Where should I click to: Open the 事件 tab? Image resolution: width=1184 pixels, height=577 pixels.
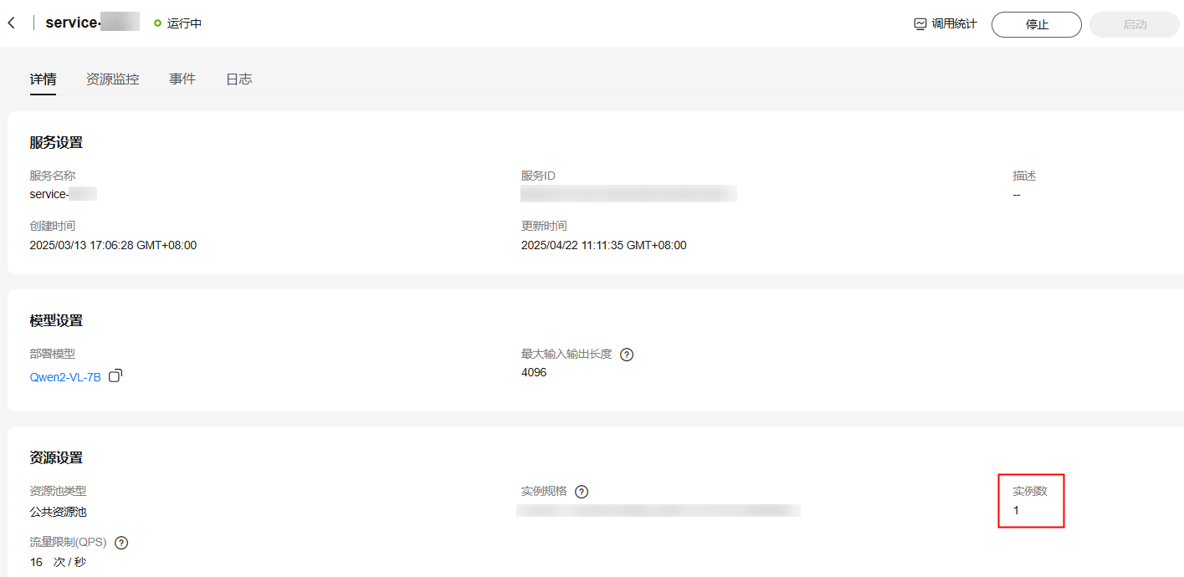182,79
